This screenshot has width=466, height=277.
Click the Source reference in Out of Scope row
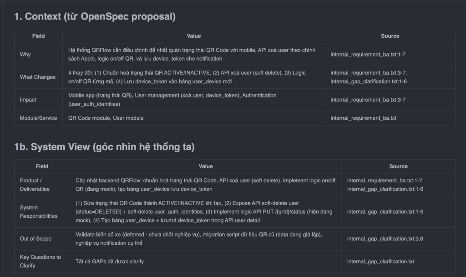[x=385, y=239]
